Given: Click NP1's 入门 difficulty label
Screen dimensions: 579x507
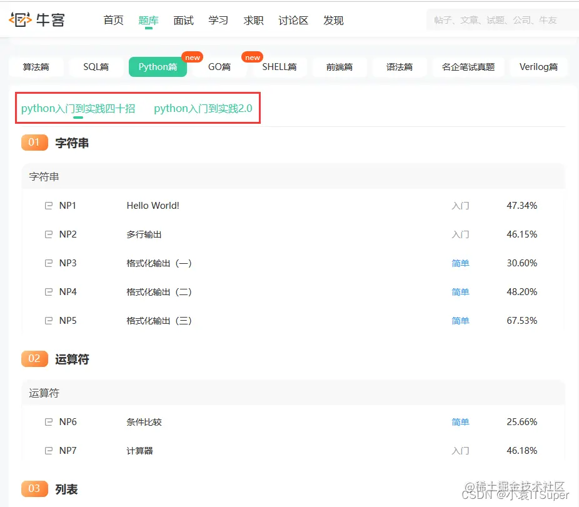Looking at the screenshot, I should 460,206.
